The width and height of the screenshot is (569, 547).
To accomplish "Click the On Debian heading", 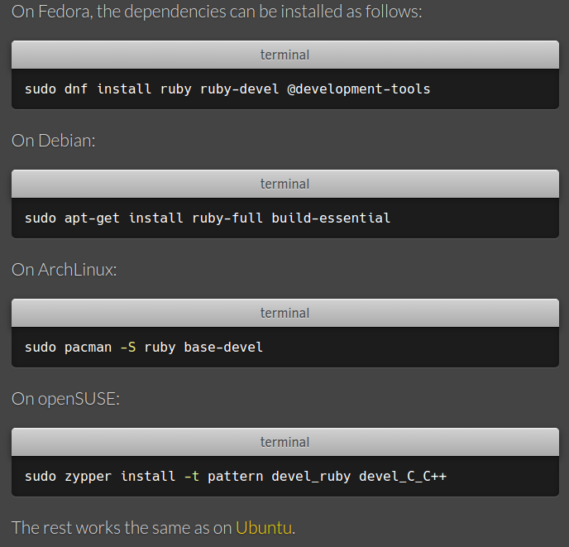I will point(53,141).
